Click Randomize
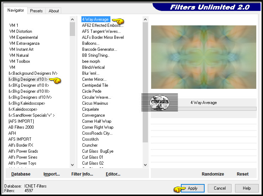This screenshot has width=263, height=196. click(213, 174)
